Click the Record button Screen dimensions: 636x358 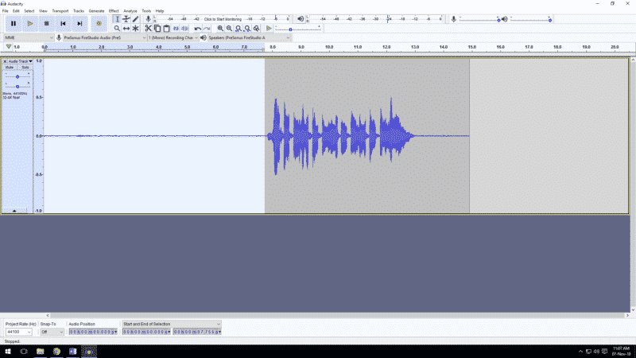click(99, 24)
